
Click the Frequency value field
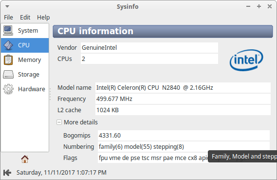pos(183,99)
